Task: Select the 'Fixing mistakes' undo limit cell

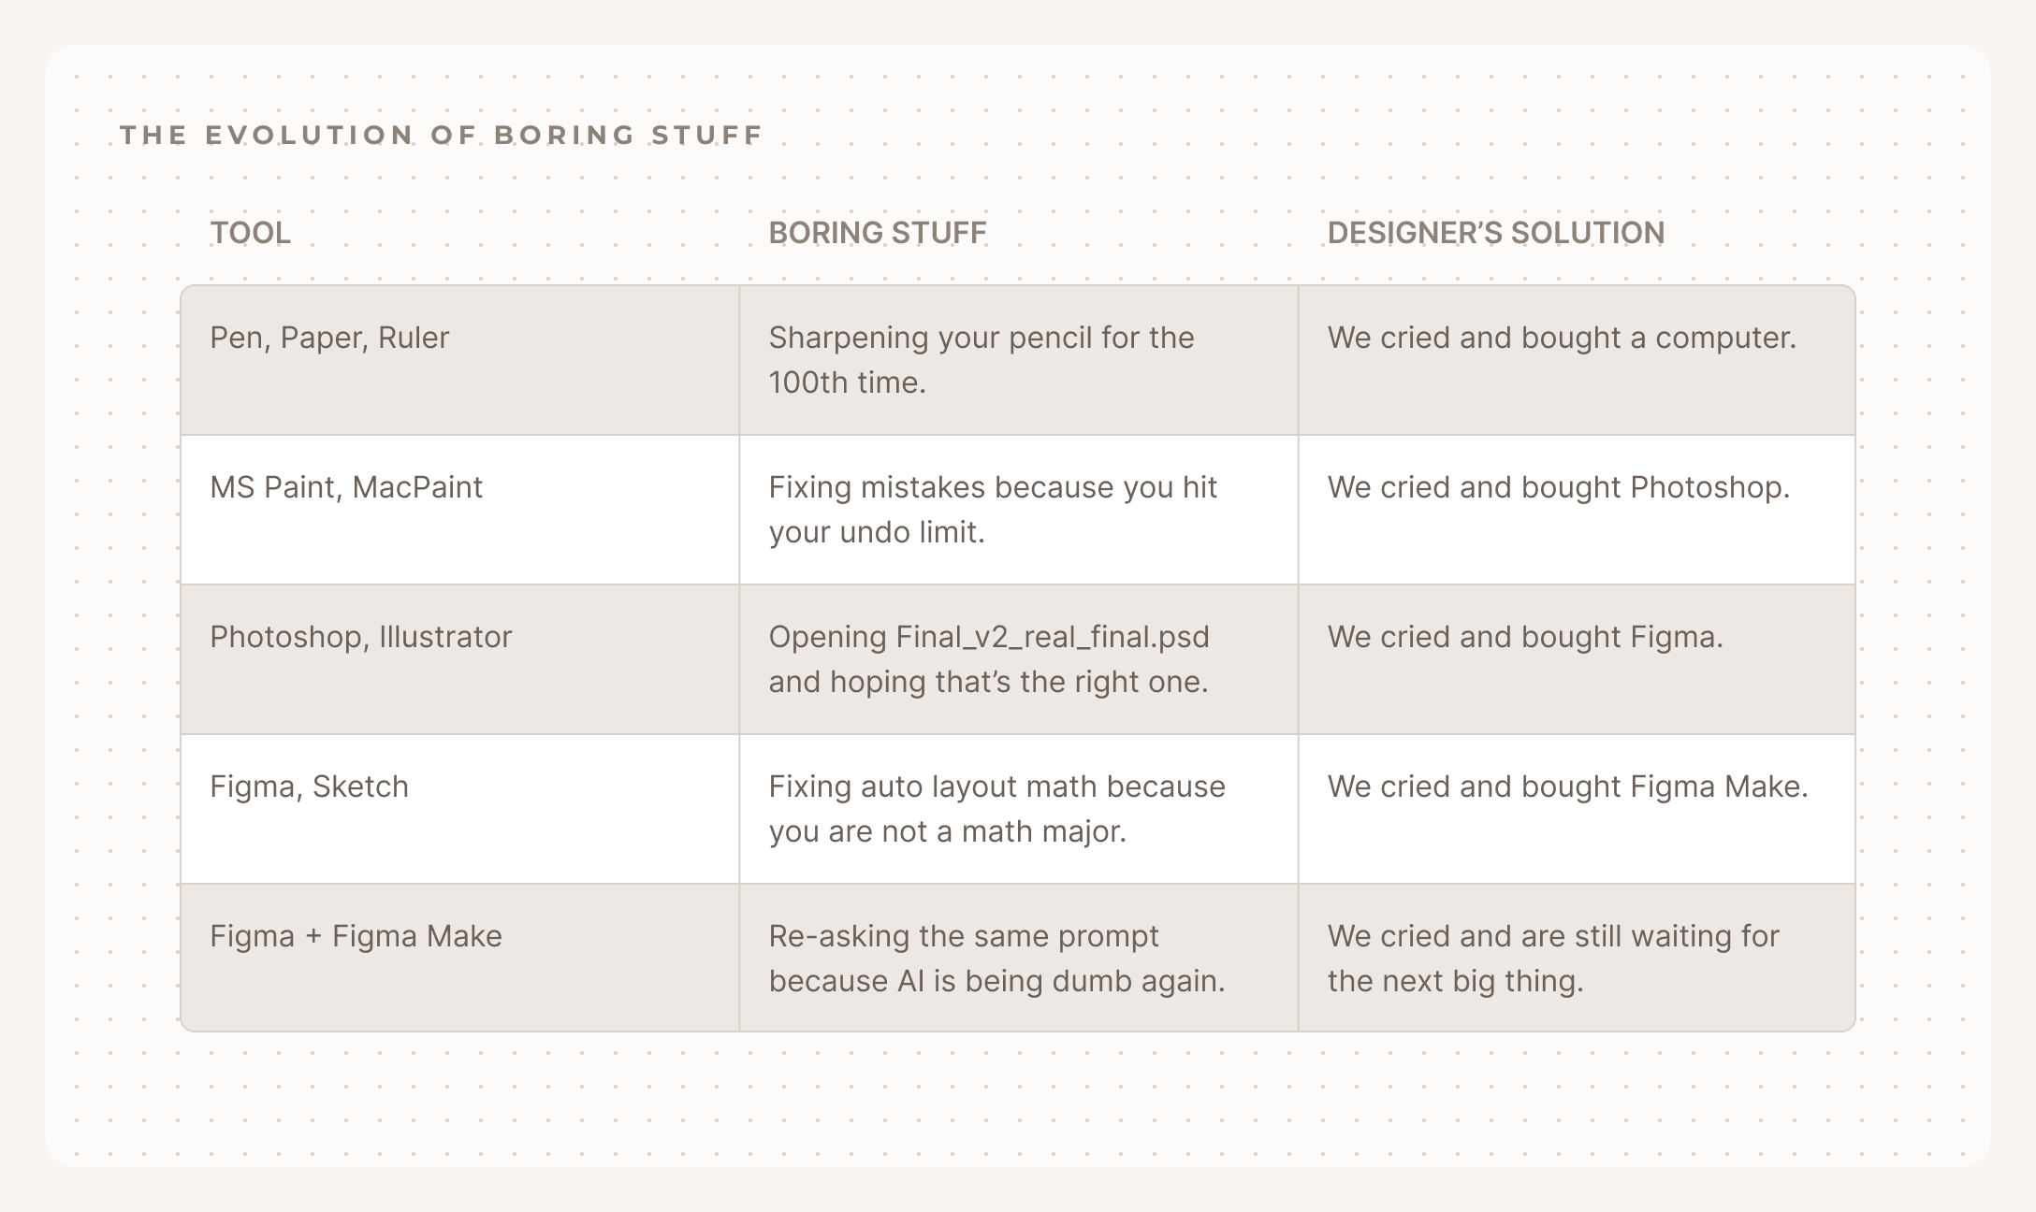Action: pos(992,510)
